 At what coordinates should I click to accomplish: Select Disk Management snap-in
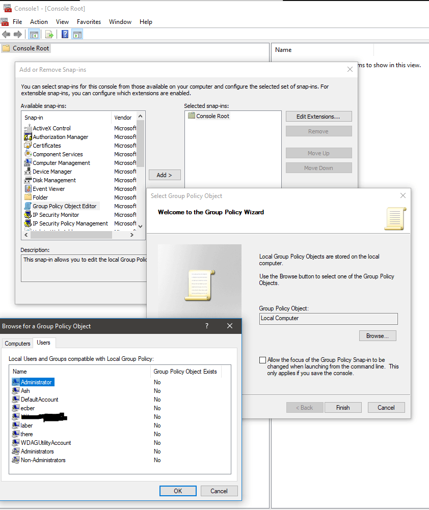click(50, 180)
